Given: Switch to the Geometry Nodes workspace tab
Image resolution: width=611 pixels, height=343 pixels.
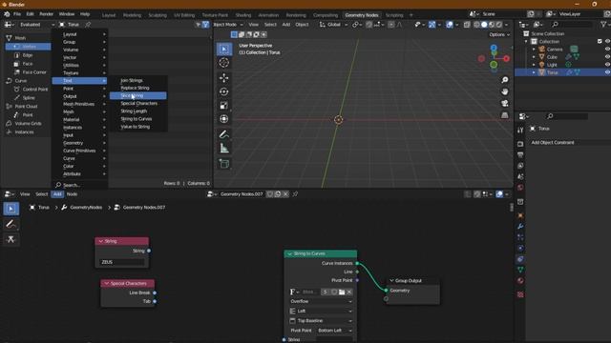Looking at the screenshot, I should [362, 15].
